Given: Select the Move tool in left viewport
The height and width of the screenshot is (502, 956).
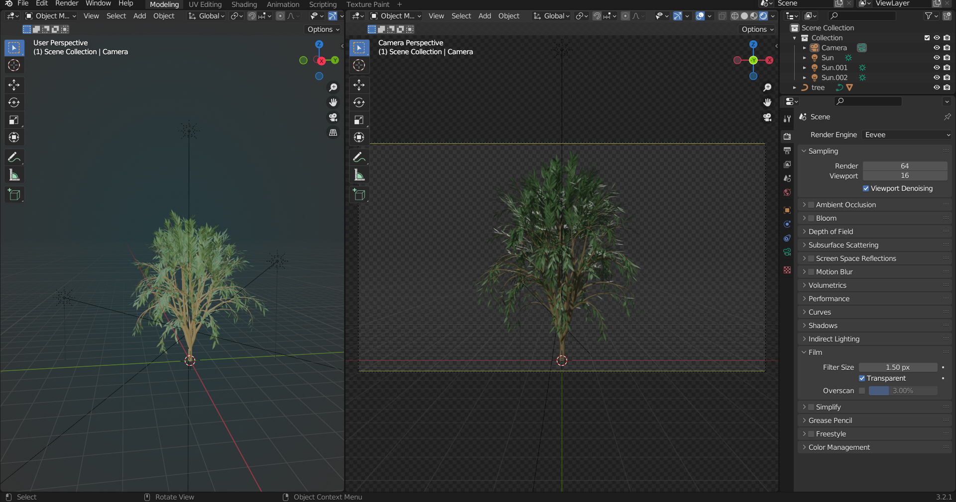Looking at the screenshot, I should click(14, 85).
